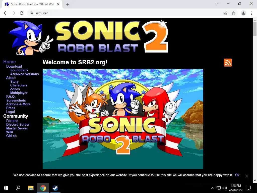Image resolution: width=257 pixels, height=193 pixels.
Task: Open Chrome three-dot menu
Action: (251, 13)
